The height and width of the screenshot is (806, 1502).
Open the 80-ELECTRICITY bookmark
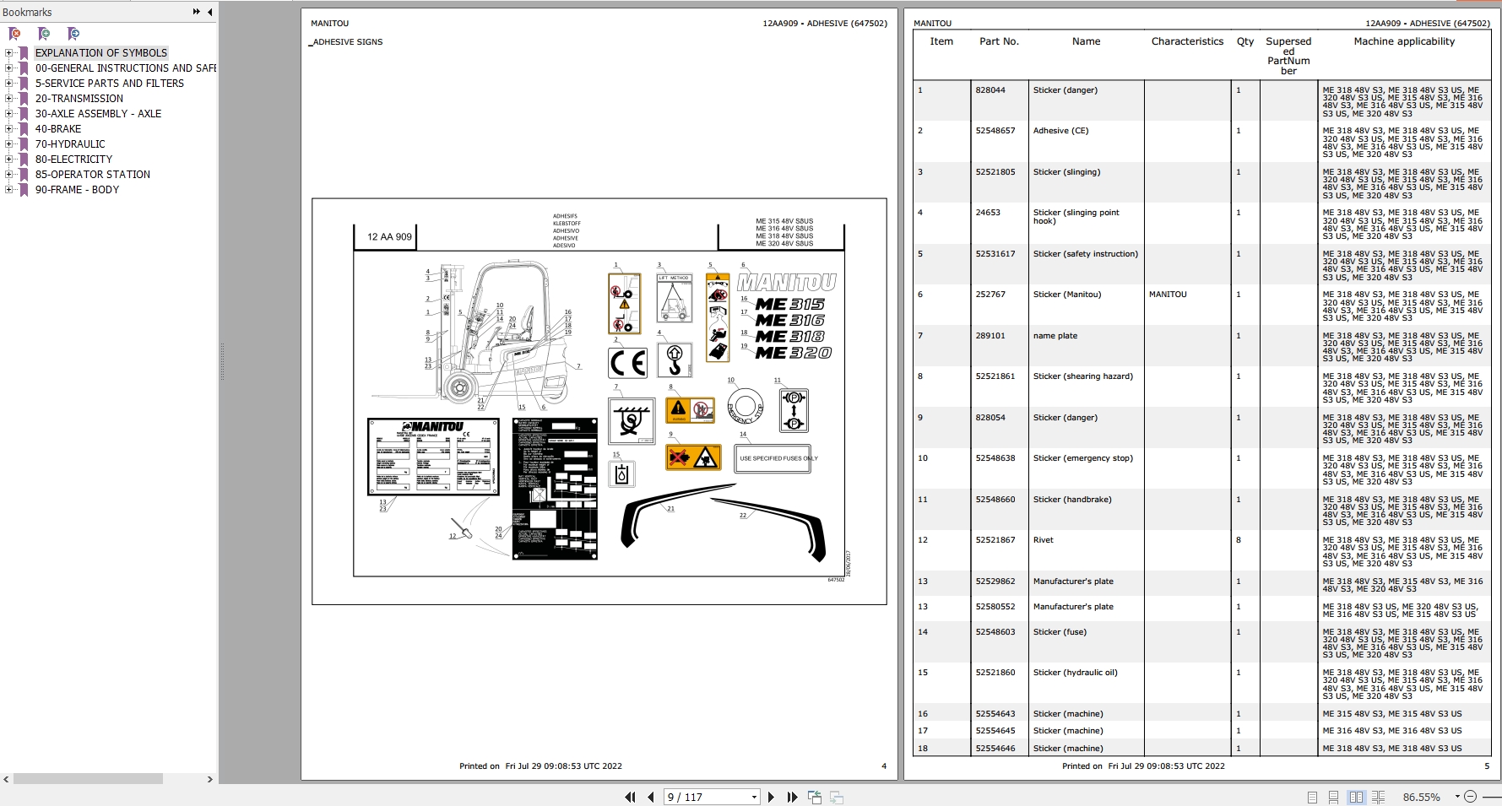click(x=73, y=159)
